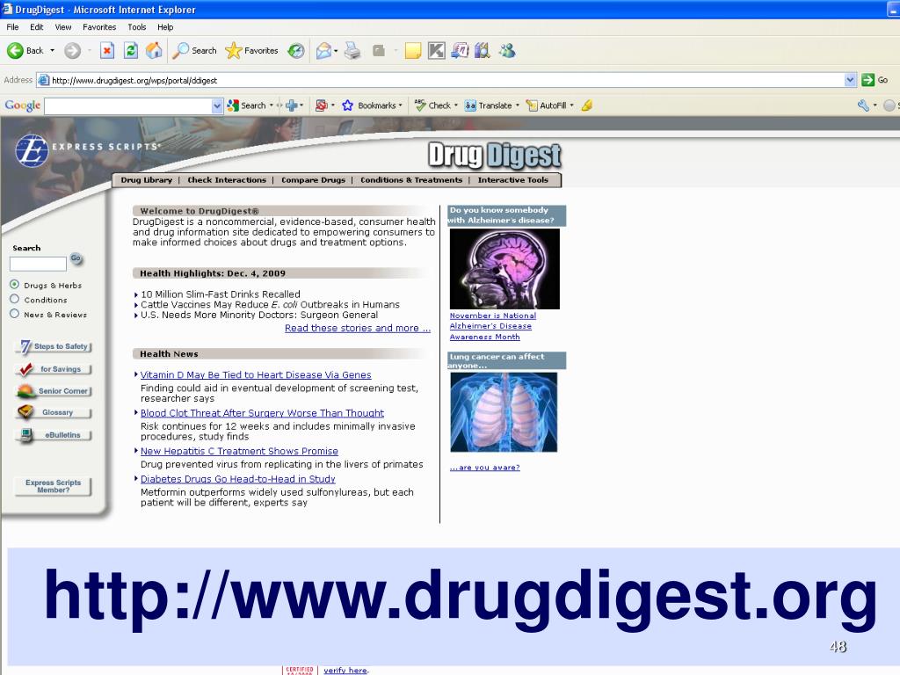Expand the Mail button dropdown arrow

336,50
